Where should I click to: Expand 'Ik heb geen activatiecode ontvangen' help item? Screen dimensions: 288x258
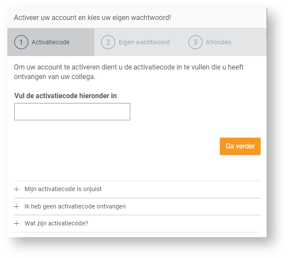click(x=75, y=206)
